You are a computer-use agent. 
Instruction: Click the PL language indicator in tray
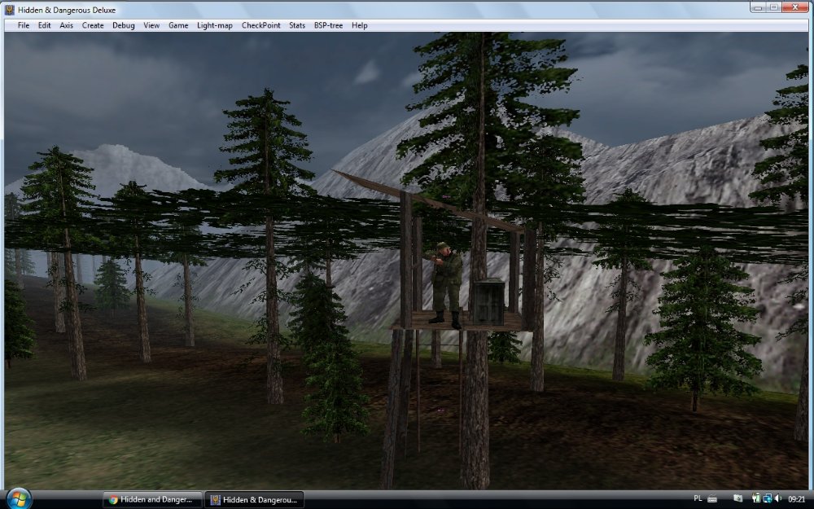pos(698,498)
